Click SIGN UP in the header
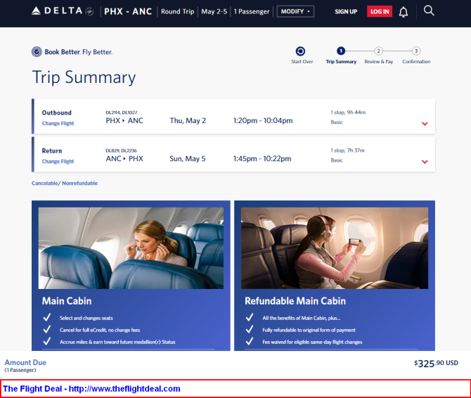Screen dimensions: 471x398 point(346,12)
